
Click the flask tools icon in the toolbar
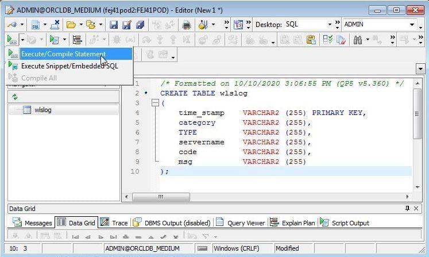click(203, 25)
